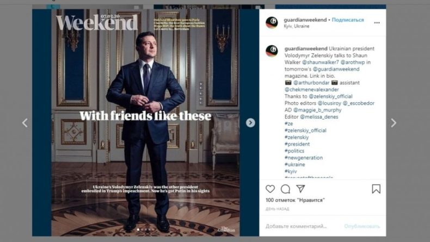Go to previous post with left arrow

click(x=24, y=123)
